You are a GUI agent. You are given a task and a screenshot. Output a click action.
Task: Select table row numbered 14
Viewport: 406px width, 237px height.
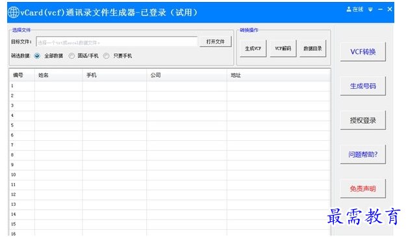pyautogui.click(x=170, y=214)
